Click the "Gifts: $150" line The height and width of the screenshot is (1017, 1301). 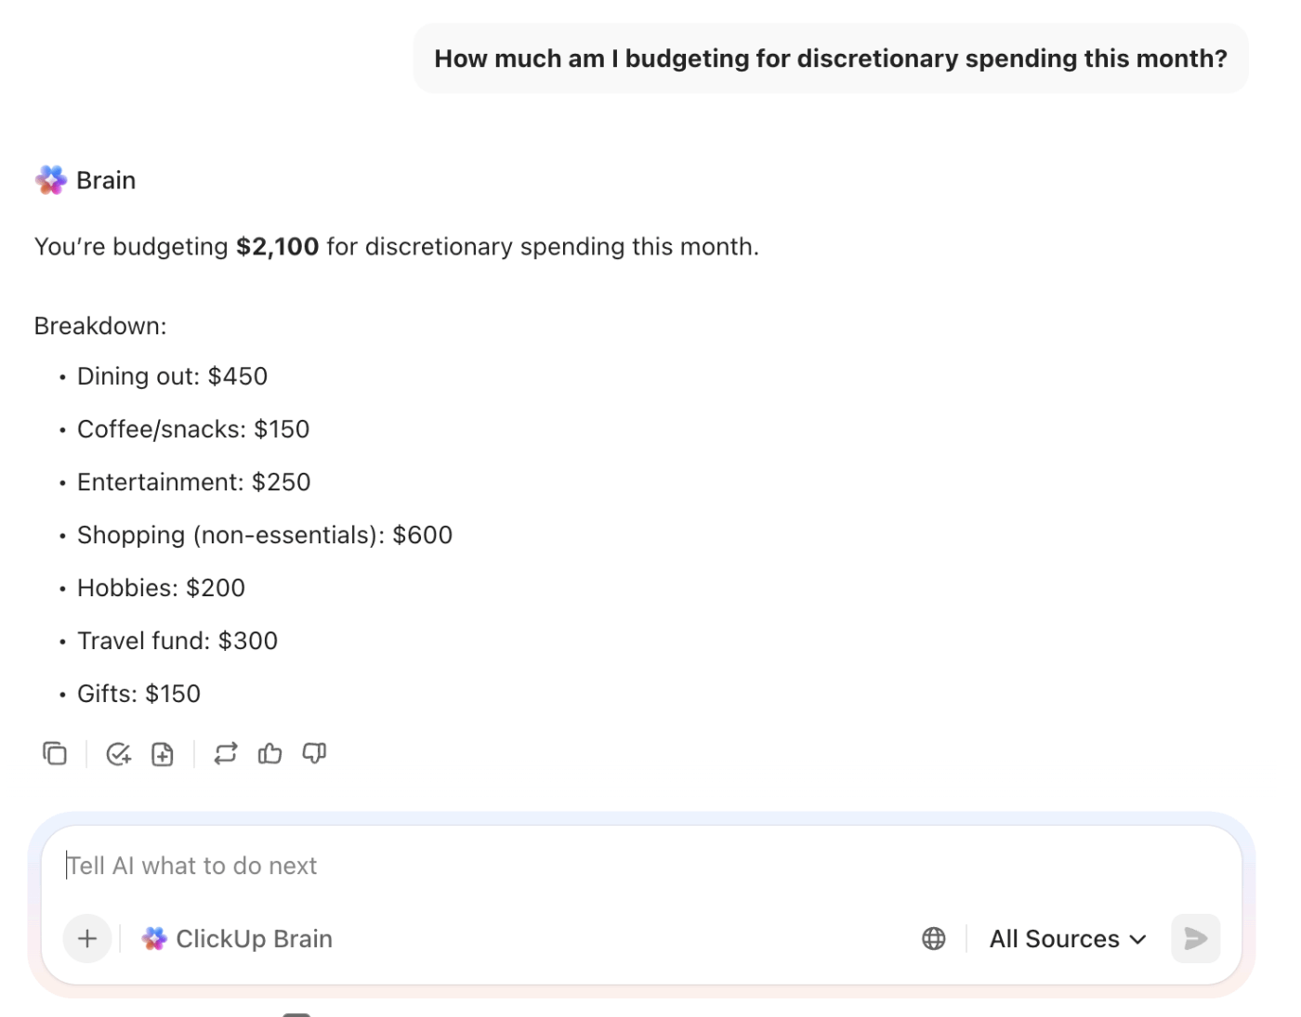[138, 694]
